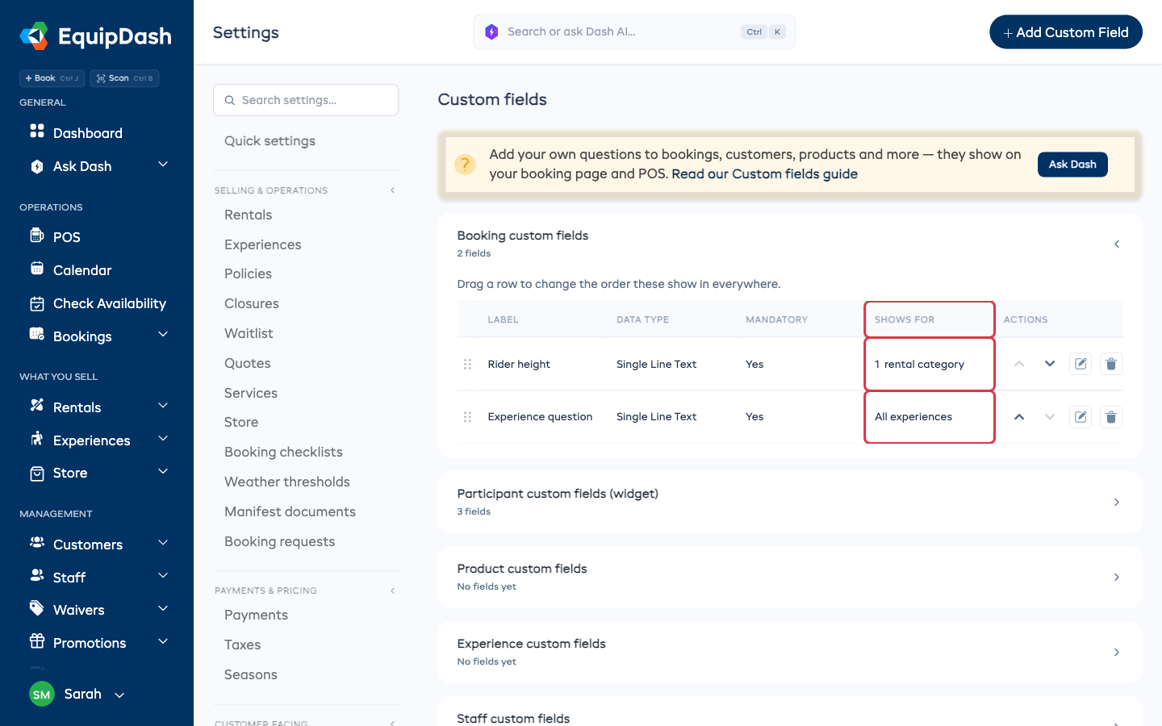
Task: Collapse the Selling & Operations settings group
Action: coord(393,190)
